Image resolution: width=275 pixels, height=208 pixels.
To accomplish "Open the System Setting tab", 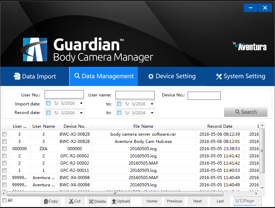I will pyautogui.click(x=240, y=76).
